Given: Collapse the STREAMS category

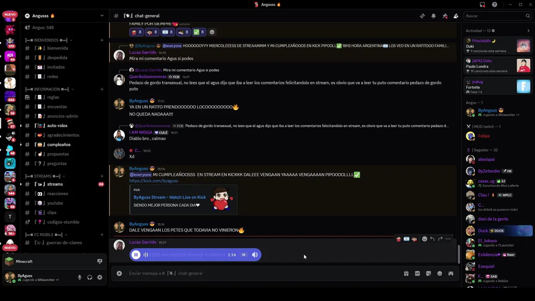Looking at the screenshot, I should click(43, 176).
